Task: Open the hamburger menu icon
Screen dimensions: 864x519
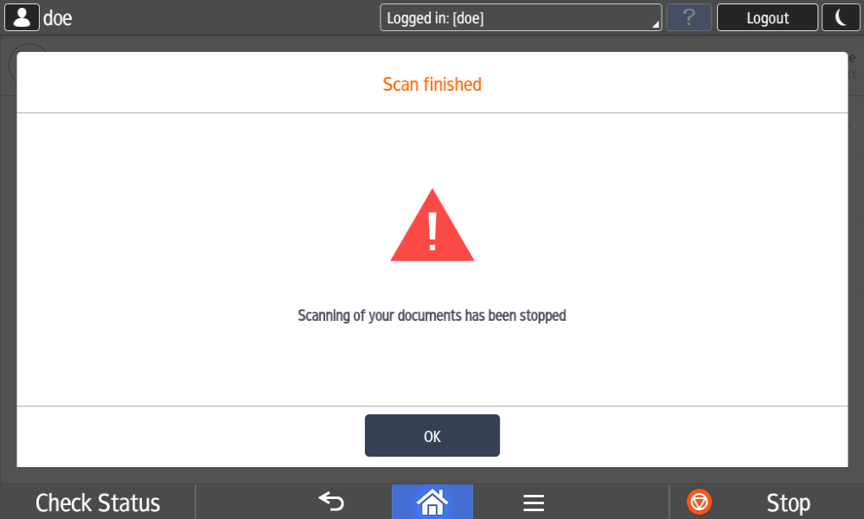Action: click(534, 503)
